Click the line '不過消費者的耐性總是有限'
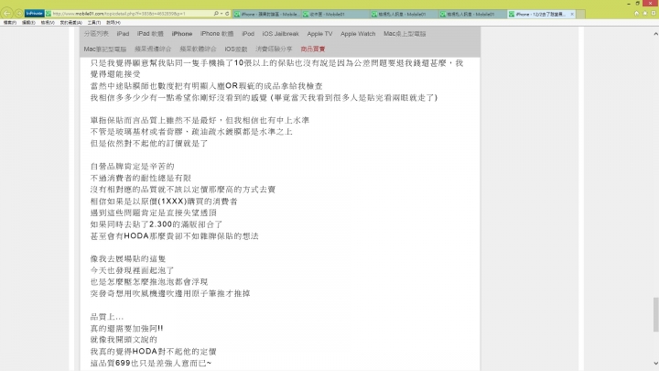The width and height of the screenshot is (659, 371). click(x=141, y=179)
